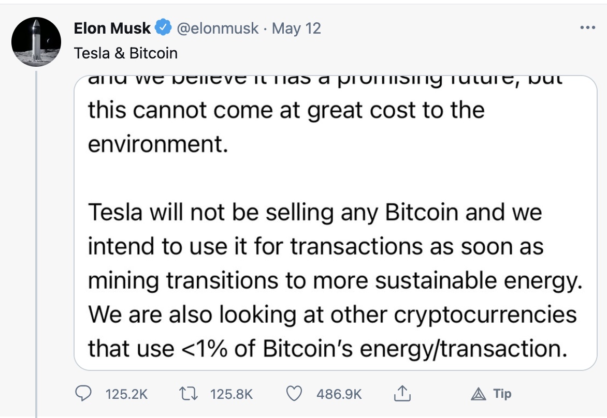Viewport: 607px width, 418px height.
Task: Retweet using the arrows icon
Action: tap(189, 394)
